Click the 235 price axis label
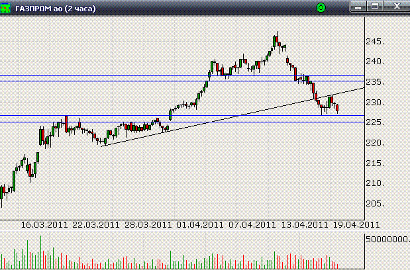 375,82
